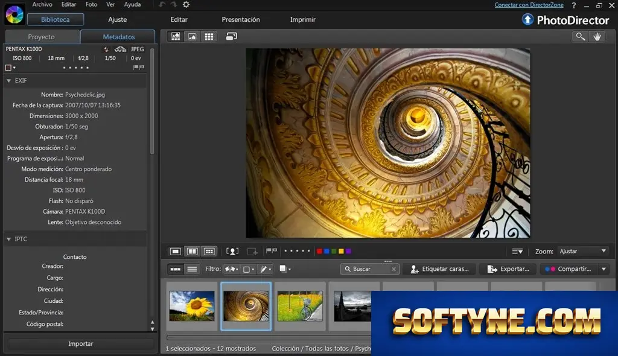This screenshot has width=618, height=356.
Task: Switch to compare two photos view
Action: point(193,251)
